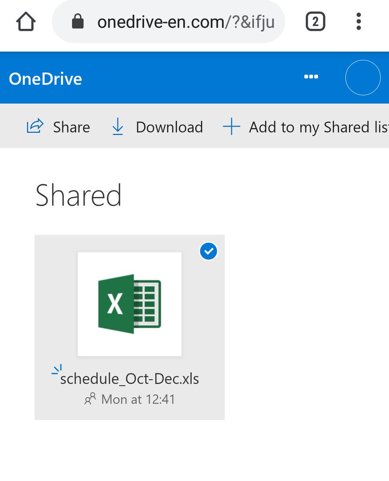Click the Share arrow icon
Viewport: 389px width, 481px height.
tap(35, 127)
